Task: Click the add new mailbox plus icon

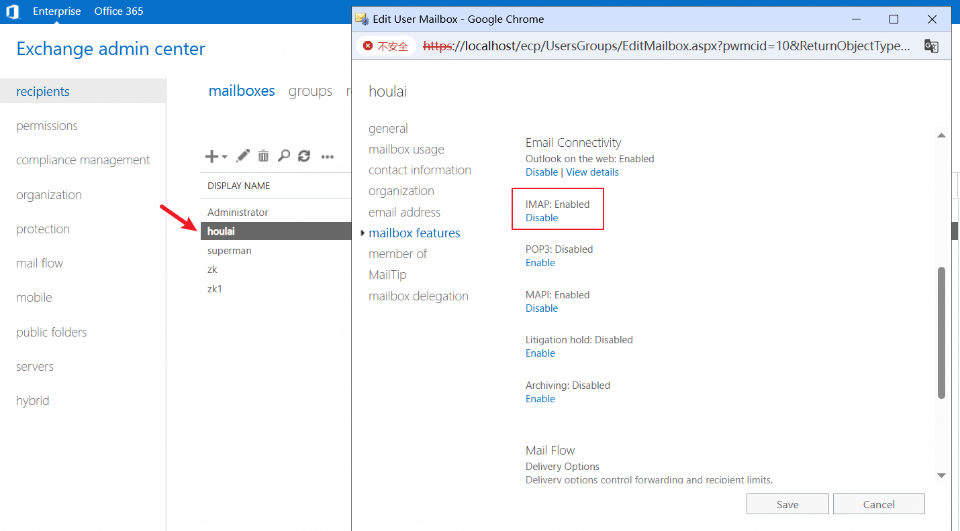Action: pyautogui.click(x=211, y=156)
